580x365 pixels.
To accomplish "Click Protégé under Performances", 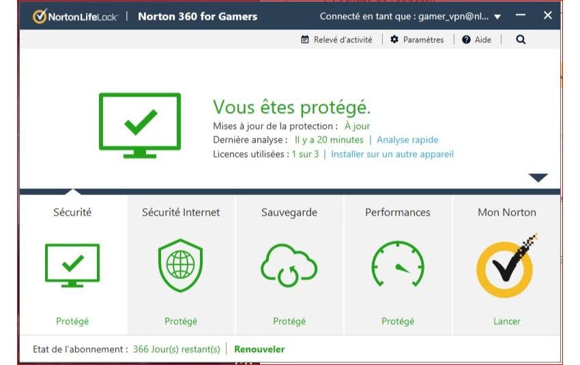I will tap(398, 321).
